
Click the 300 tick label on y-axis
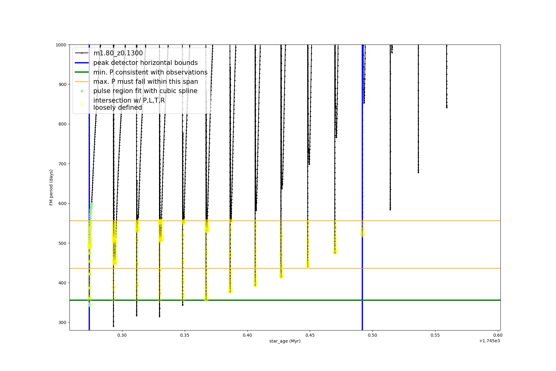coord(62,322)
